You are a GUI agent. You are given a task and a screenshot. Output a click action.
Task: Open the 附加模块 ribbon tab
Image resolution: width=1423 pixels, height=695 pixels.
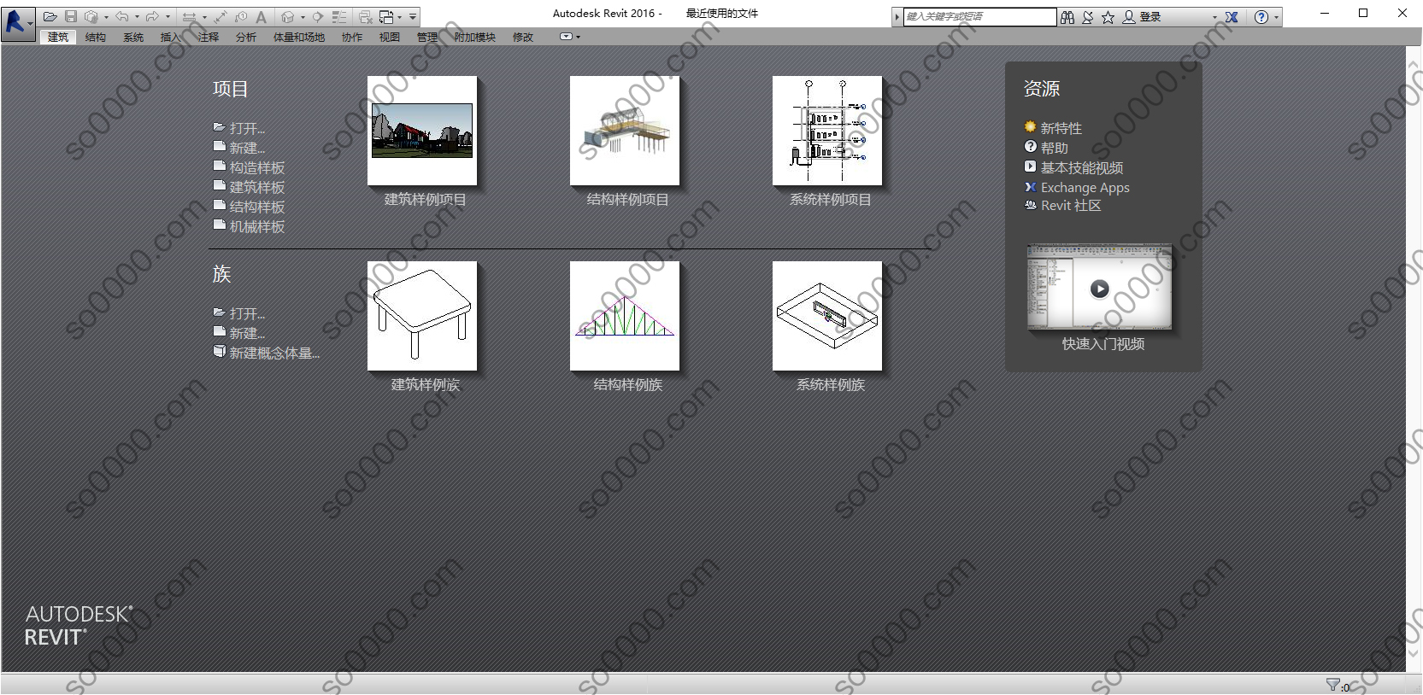[x=475, y=37]
